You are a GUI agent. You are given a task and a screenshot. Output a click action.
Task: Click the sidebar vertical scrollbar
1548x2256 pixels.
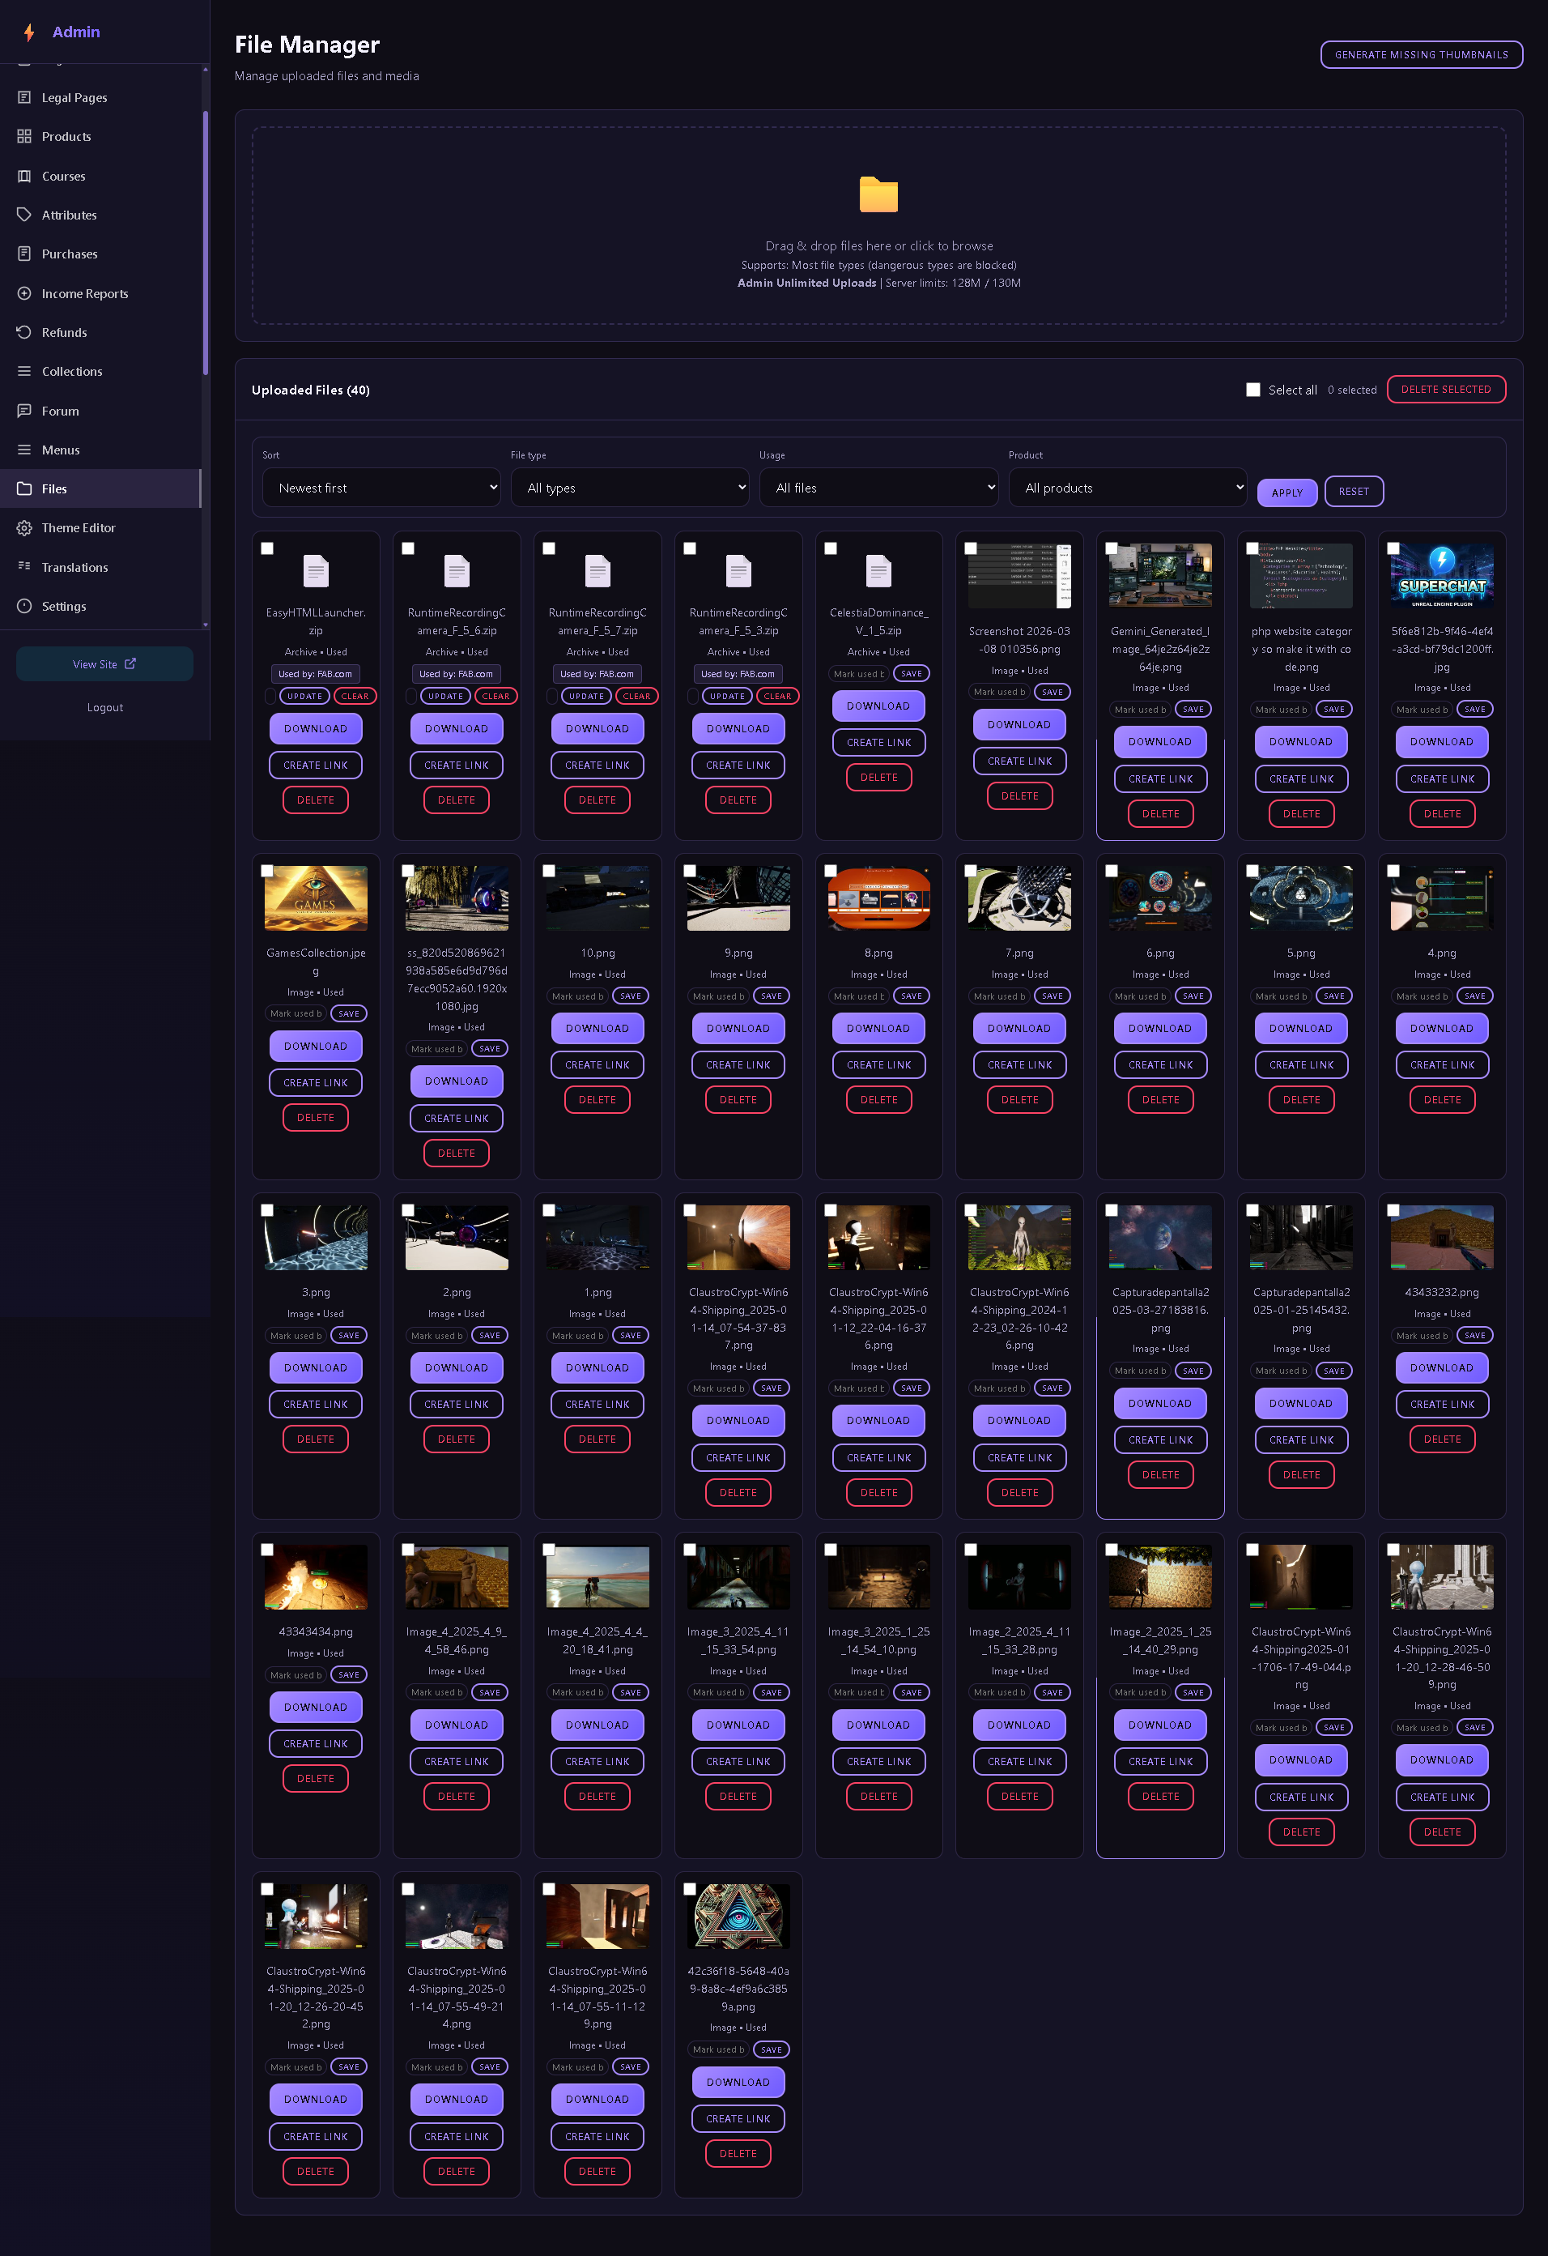point(205,243)
